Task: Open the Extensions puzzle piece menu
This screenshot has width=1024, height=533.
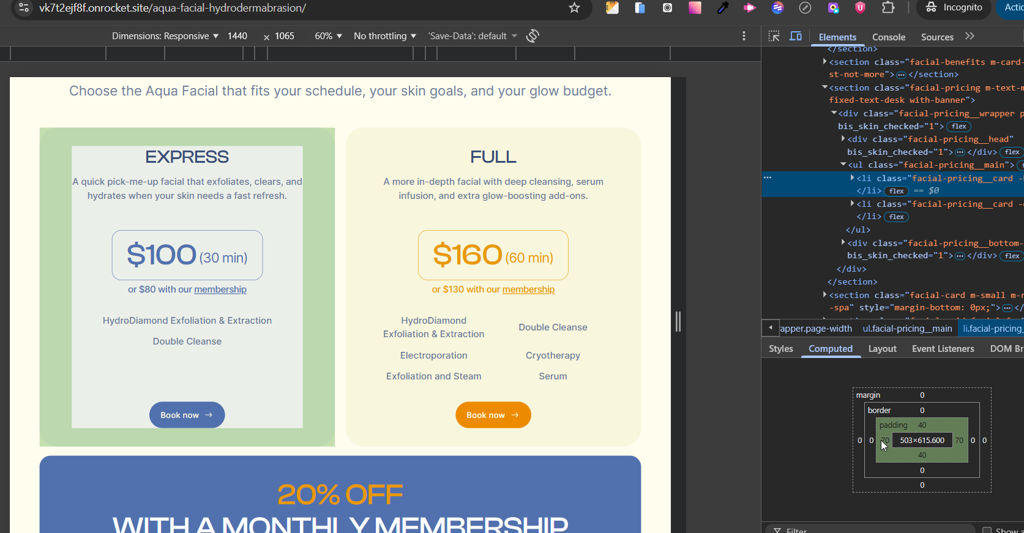Action: (x=888, y=8)
